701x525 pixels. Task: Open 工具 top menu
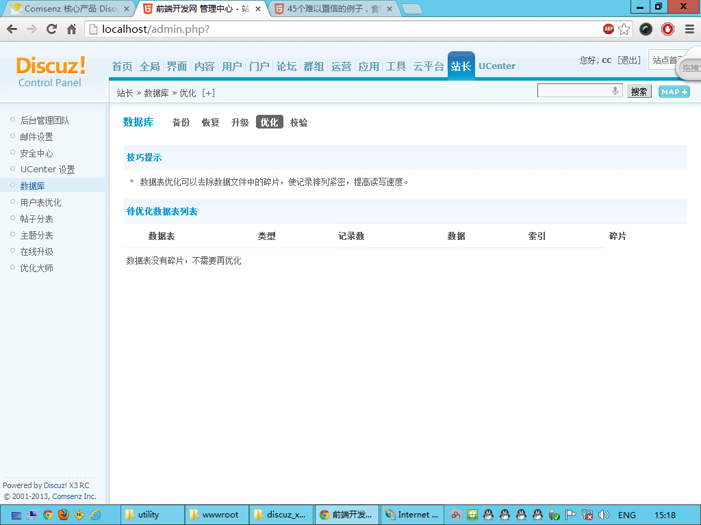[x=396, y=66]
